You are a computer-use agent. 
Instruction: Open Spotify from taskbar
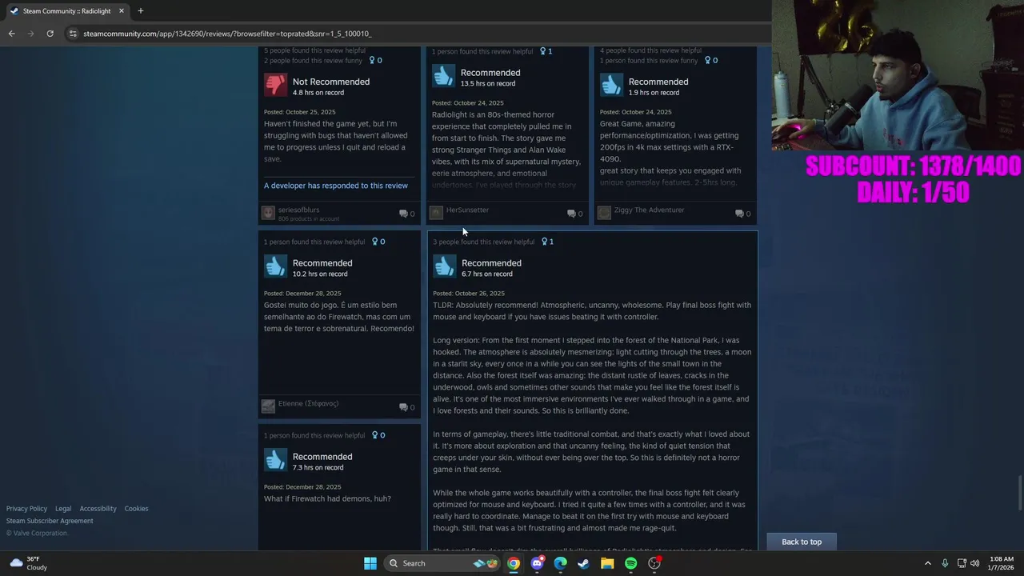(x=630, y=563)
